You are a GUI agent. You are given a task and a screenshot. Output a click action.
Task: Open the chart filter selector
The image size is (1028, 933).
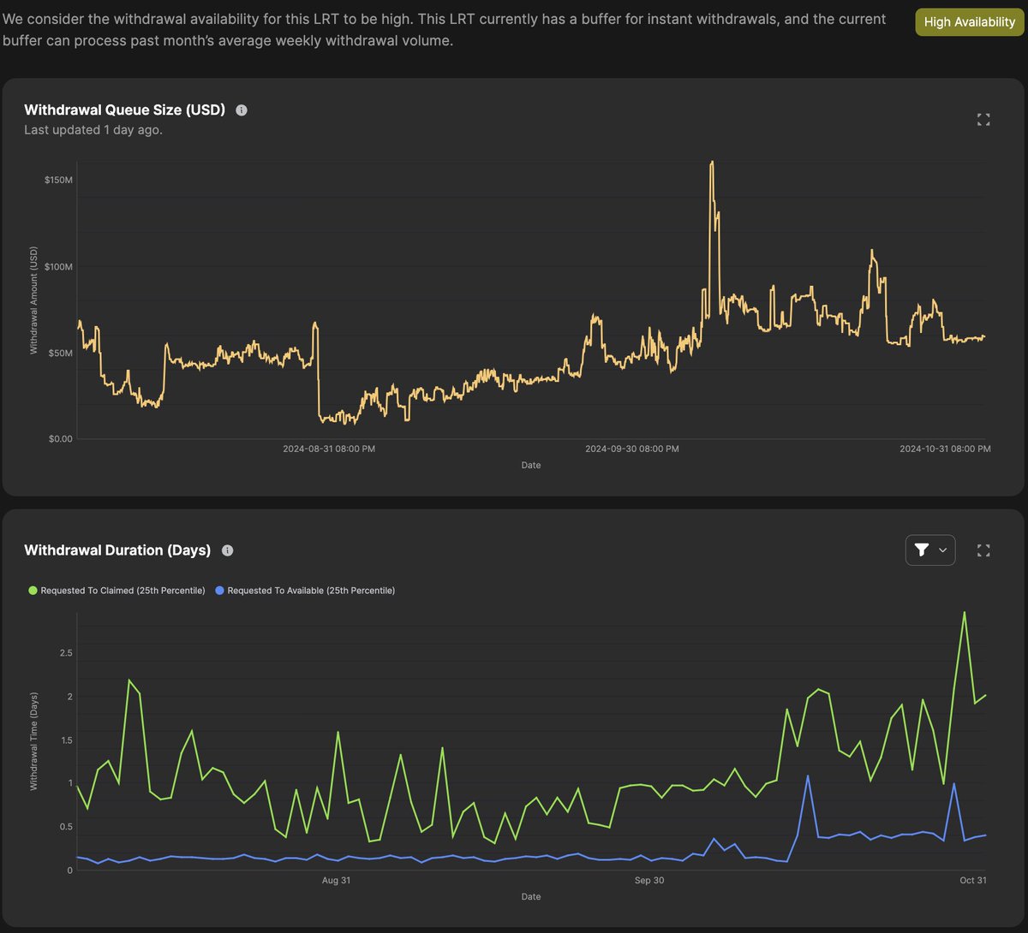pyautogui.click(x=930, y=550)
